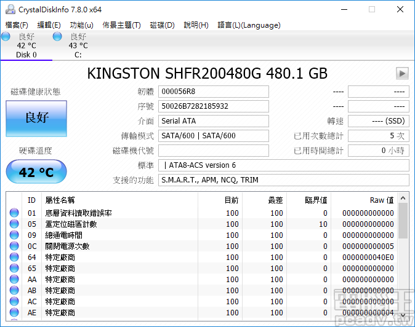Screen dimensions: 415x327
Task: Select the 重定位磁區計數 attribute row
Action: point(202,224)
